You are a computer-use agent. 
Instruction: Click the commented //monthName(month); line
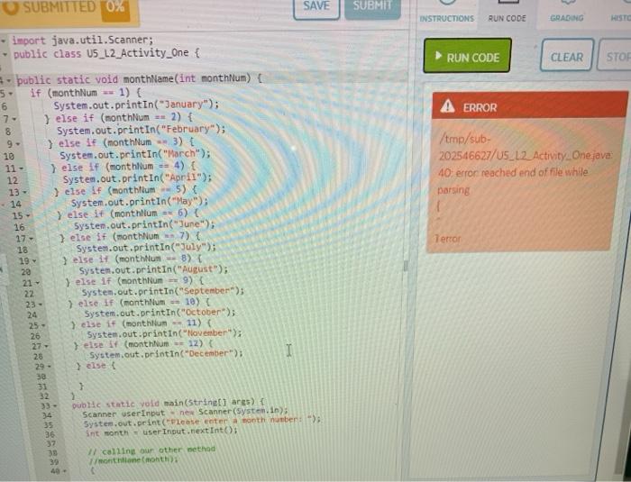tap(133, 460)
